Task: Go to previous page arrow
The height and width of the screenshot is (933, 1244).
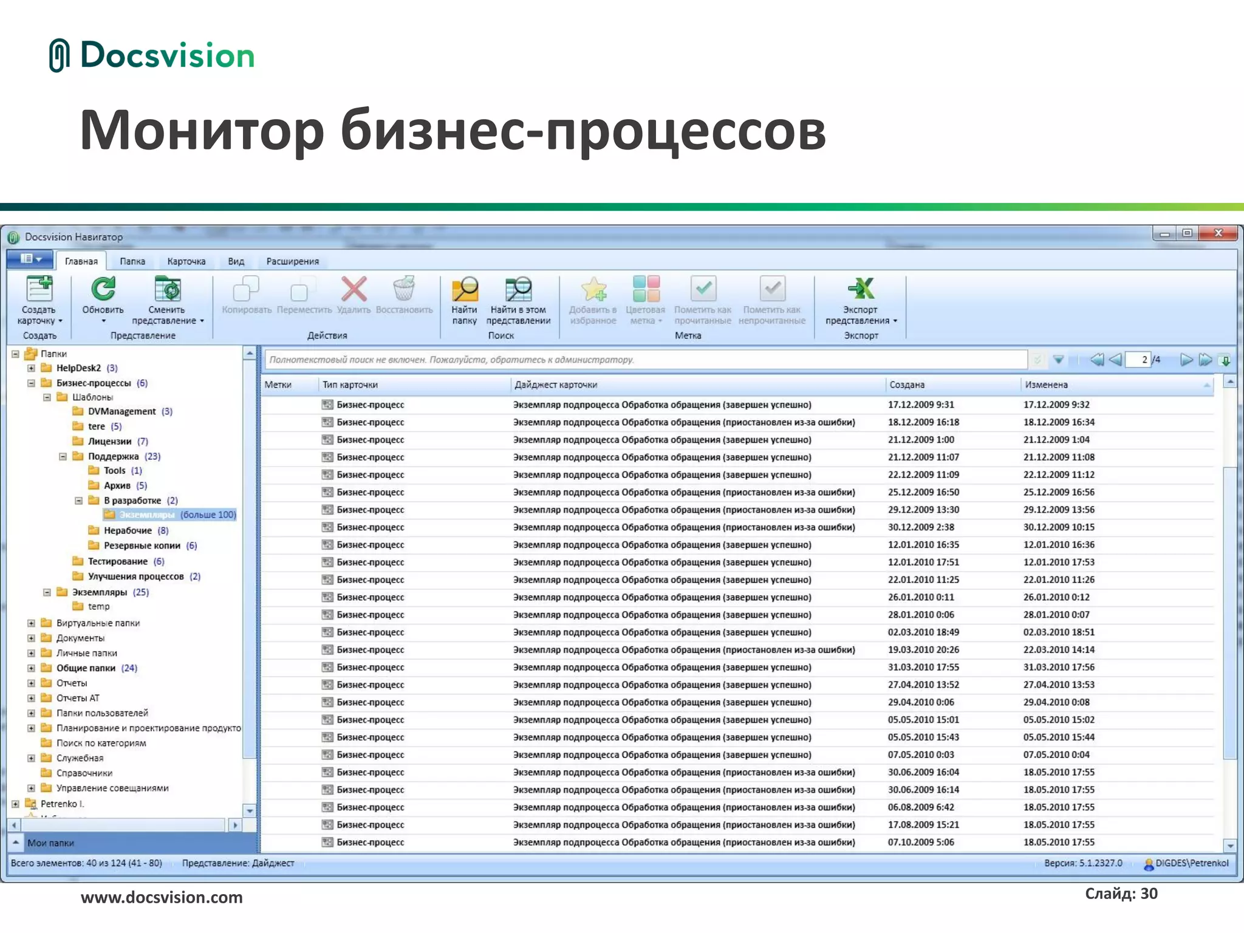Action: coord(1115,360)
